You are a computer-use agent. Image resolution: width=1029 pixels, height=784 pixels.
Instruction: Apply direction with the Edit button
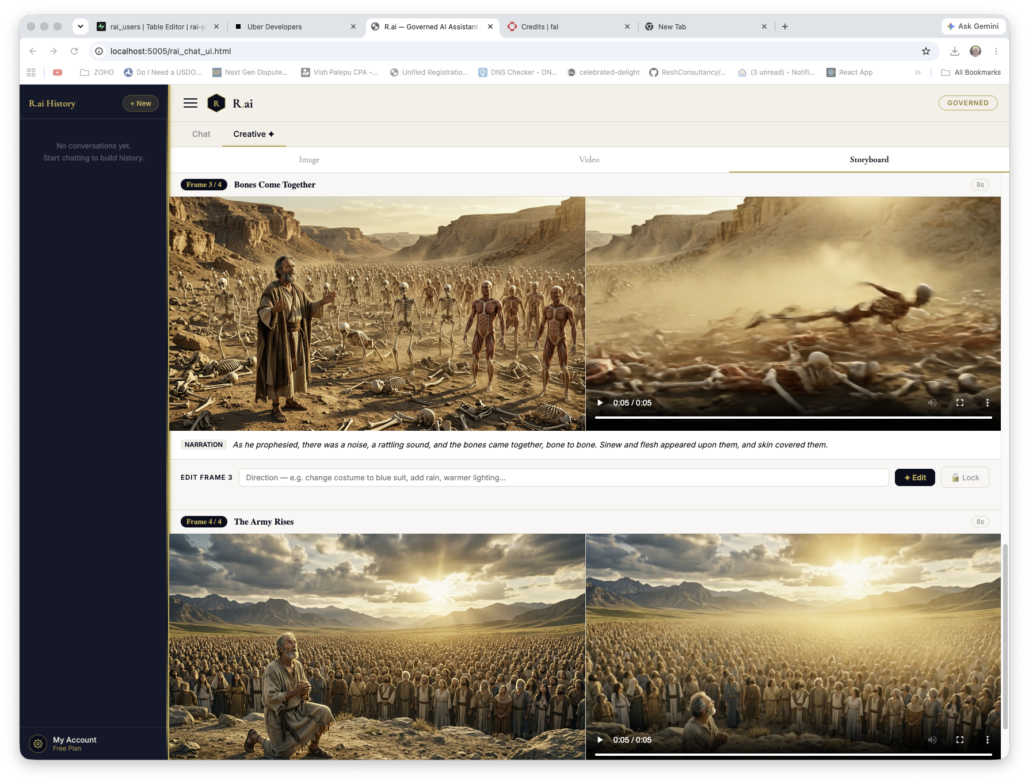pyautogui.click(x=915, y=477)
